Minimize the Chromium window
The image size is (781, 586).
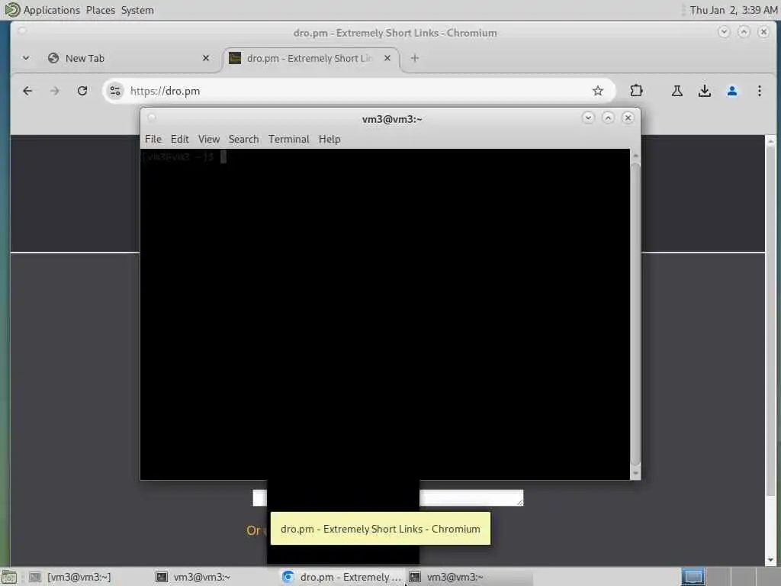724,32
